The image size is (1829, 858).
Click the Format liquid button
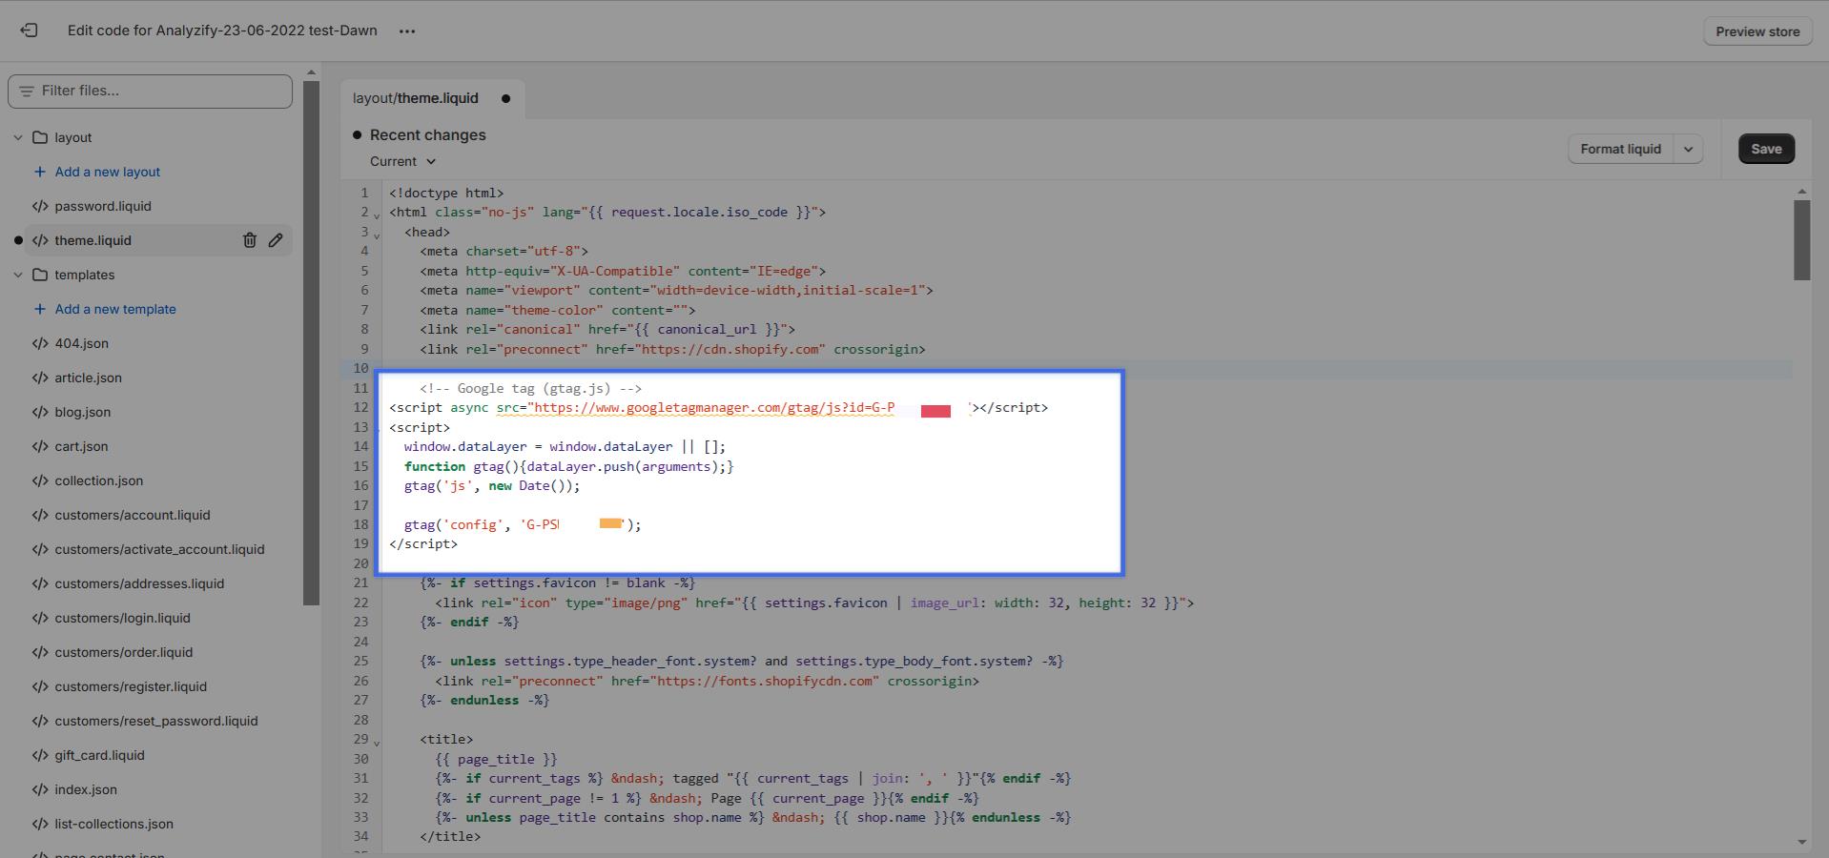(1621, 149)
